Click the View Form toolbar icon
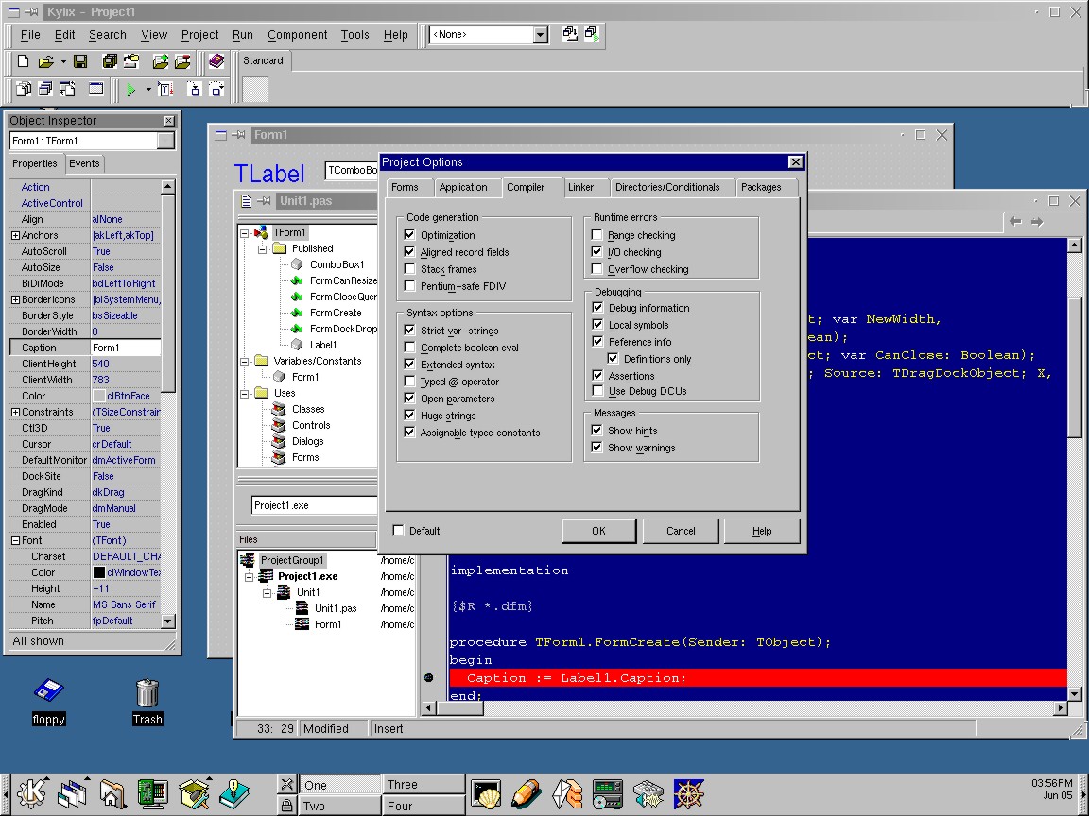Image resolution: width=1089 pixels, height=816 pixels. (45, 89)
